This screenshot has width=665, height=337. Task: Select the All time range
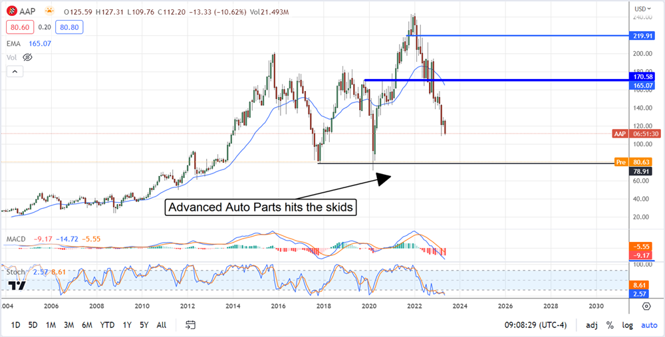[x=161, y=325]
